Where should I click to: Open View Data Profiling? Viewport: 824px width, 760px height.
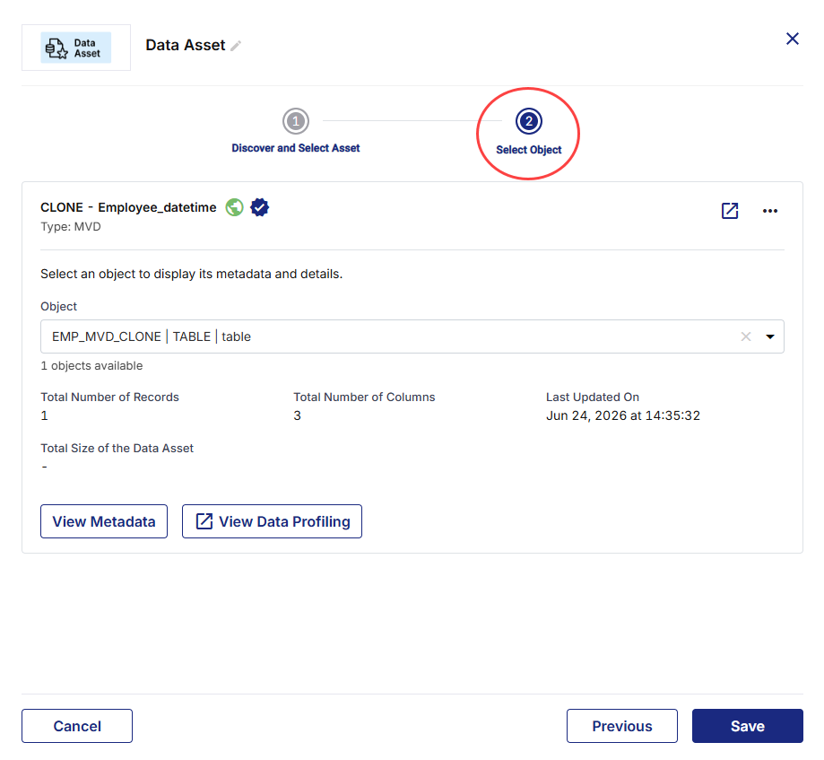[x=272, y=521]
